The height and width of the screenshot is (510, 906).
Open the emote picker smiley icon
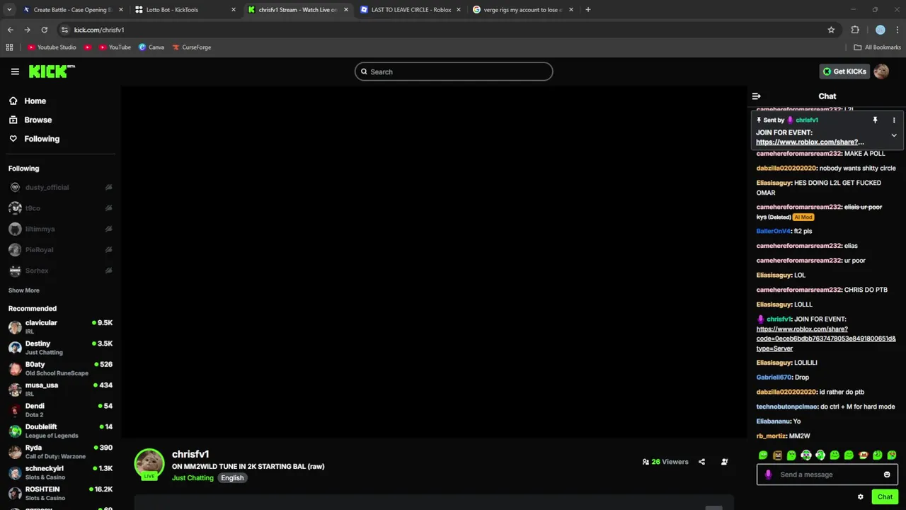coord(887,475)
